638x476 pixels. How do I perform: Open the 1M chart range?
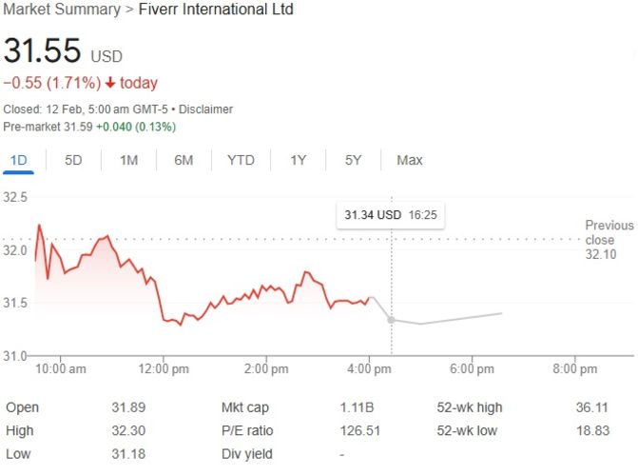[128, 160]
